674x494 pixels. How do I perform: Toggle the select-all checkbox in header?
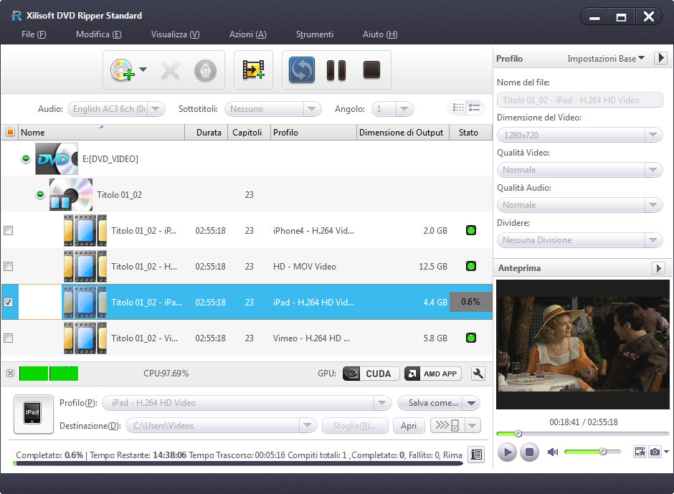tap(10, 132)
